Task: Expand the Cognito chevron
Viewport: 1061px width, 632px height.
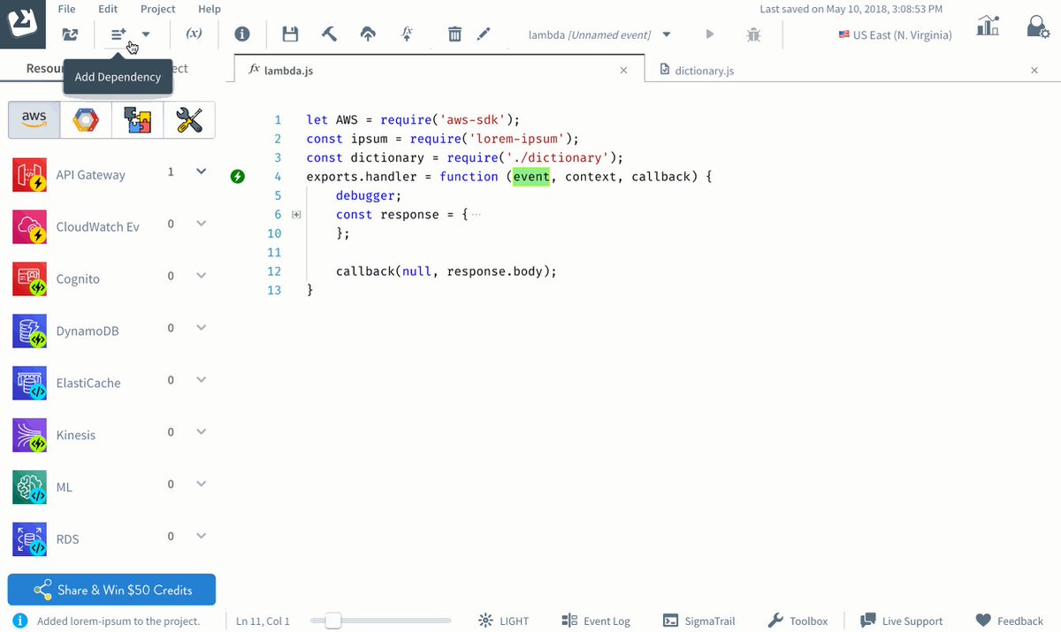Action: [x=201, y=276]
